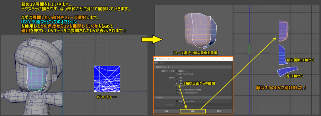Screen dimensions: 321x116
Task: Open the ヘルプ menu in mapping options
Action: tap(162, 63)
